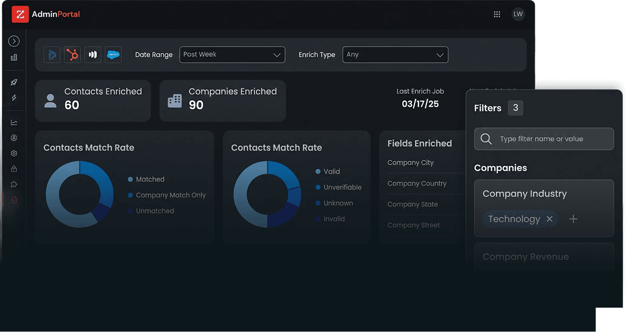
Task: Open the settings gear in sidebar
Action: coord(14,153)
